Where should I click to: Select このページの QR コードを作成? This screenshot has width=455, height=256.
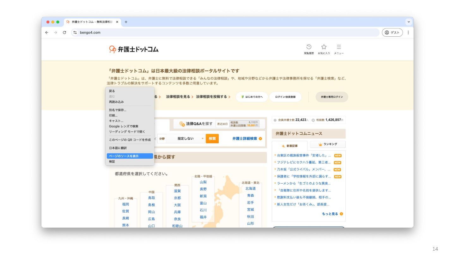[x=130, y=140]
